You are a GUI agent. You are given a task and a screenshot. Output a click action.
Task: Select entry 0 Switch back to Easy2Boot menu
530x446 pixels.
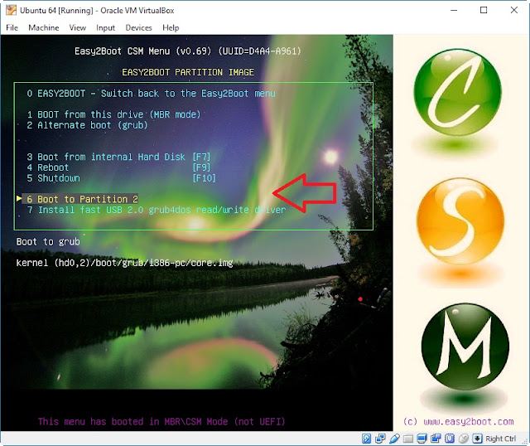click(151, 94)
